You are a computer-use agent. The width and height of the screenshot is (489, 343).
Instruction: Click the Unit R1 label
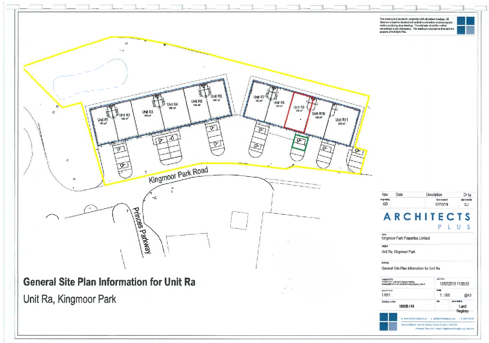coord(102,120)
